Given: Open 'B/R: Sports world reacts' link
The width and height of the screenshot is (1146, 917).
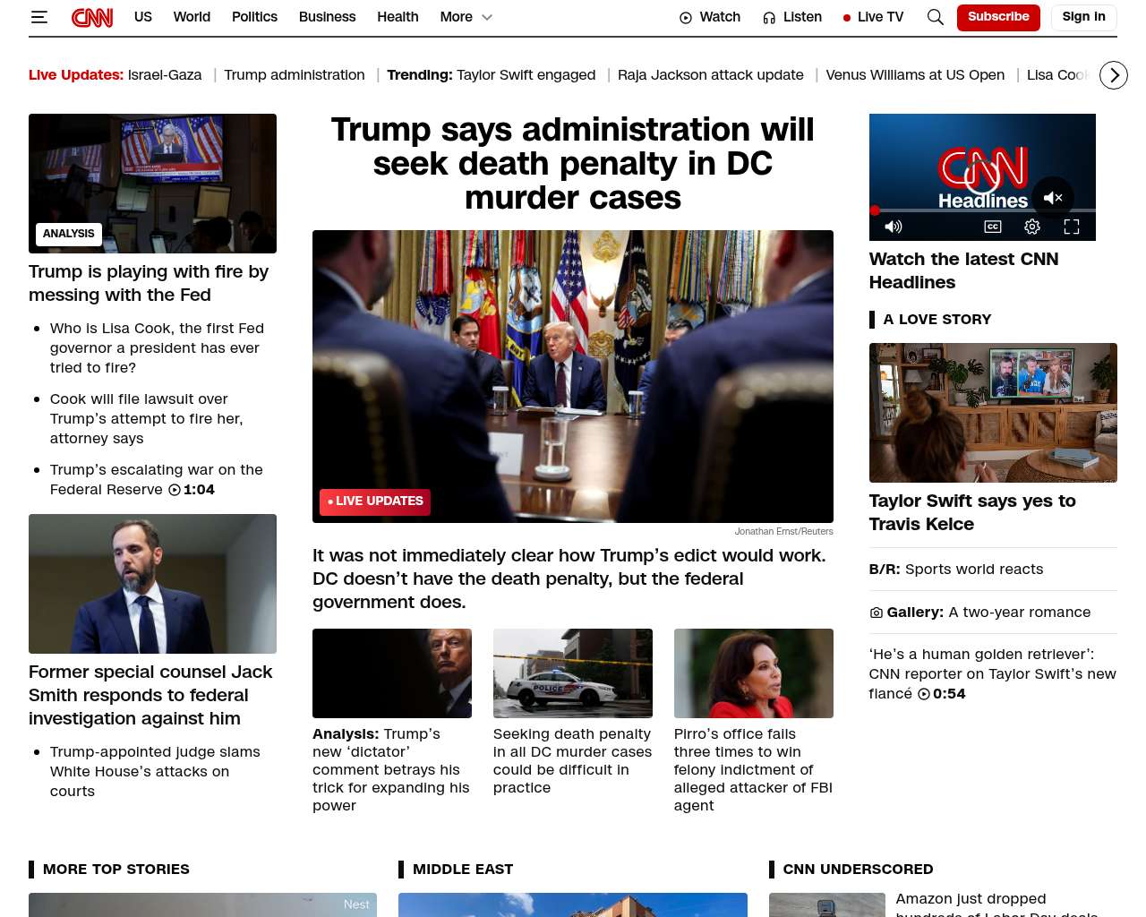Looking at the screenshot, I should (x=956, y=570).
